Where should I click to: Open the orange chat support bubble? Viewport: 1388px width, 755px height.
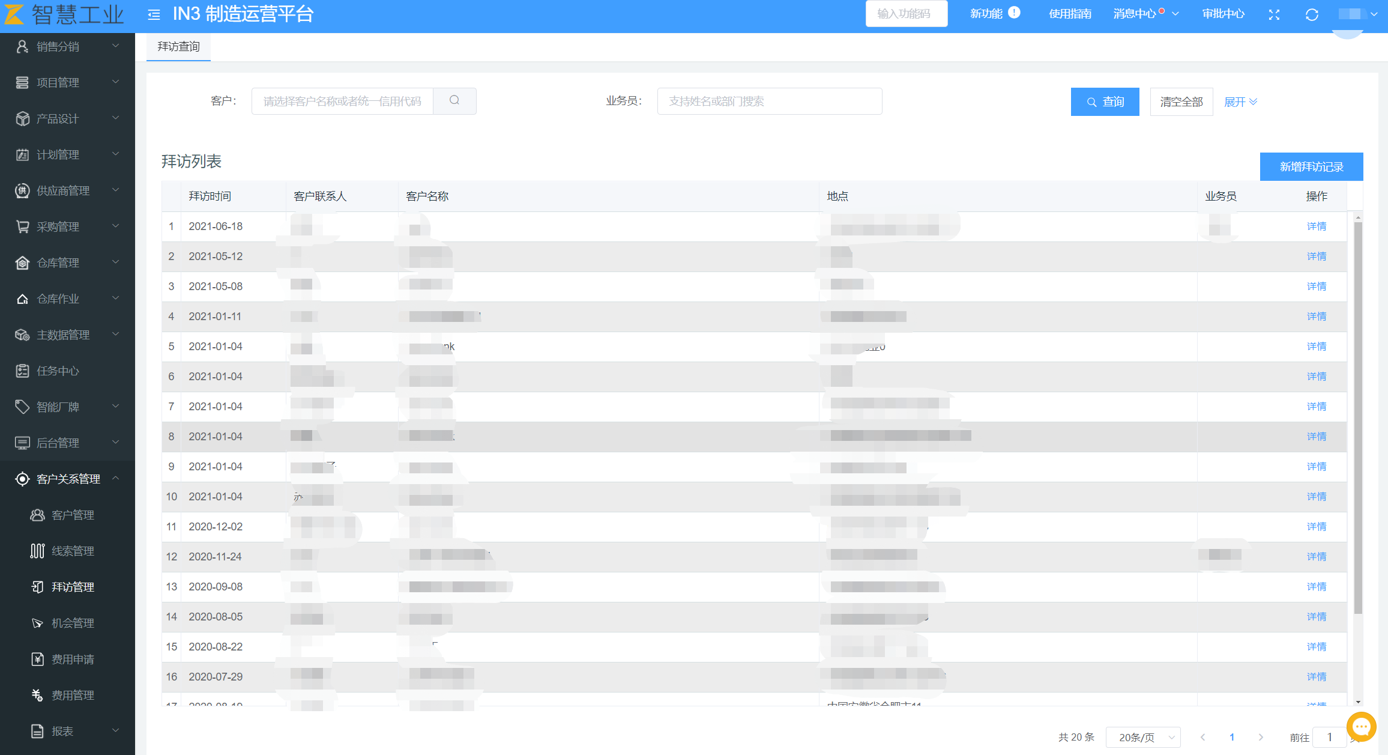pyautogui.click(x=1361, y=727)
